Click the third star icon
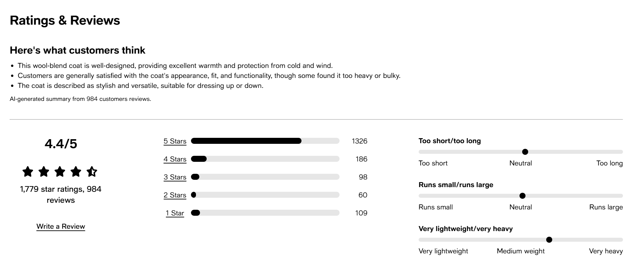Screen dimensions: 631x274 point(60,171)
